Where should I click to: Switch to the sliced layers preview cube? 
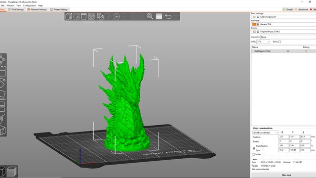tap(11, 172)
